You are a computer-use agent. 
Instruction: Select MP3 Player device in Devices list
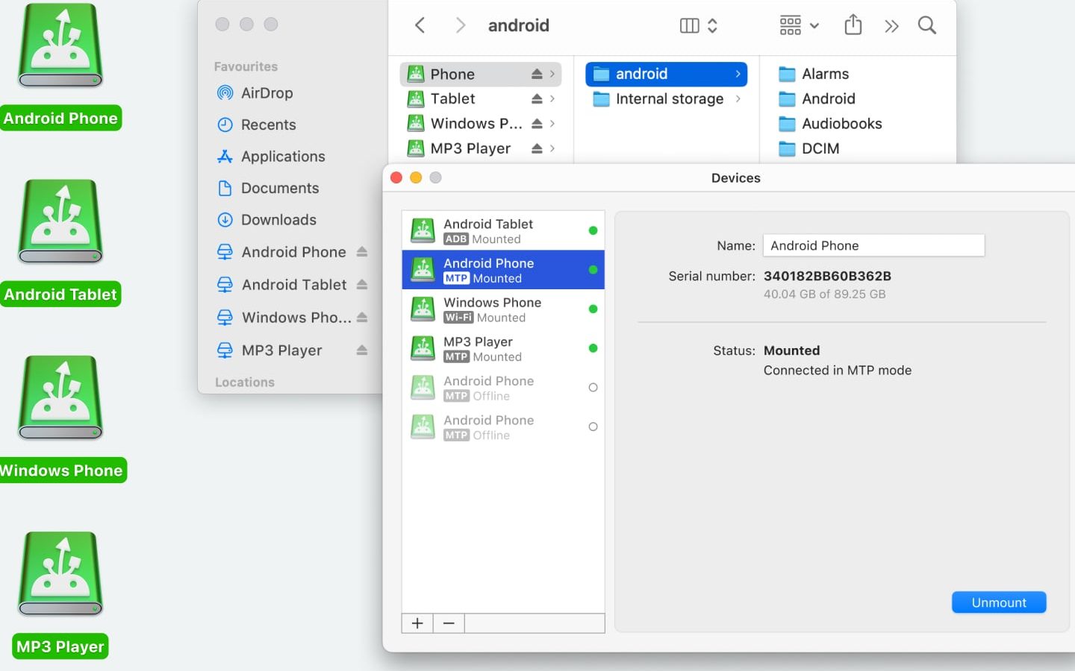(x=503, y=348)
